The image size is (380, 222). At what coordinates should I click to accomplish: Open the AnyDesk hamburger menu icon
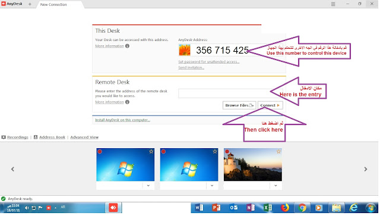click(333, 4)
